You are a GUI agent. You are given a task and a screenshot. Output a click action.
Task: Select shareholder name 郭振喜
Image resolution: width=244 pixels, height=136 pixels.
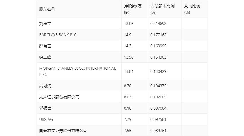pyautogui.click(x=45, y=108)
